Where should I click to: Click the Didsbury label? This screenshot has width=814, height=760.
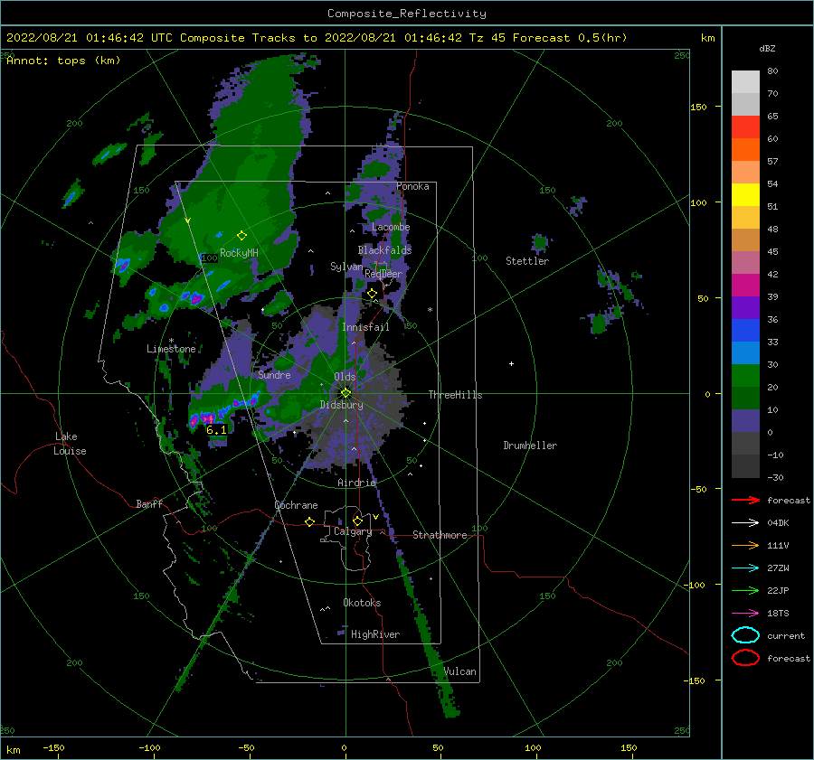pos(341,405)
